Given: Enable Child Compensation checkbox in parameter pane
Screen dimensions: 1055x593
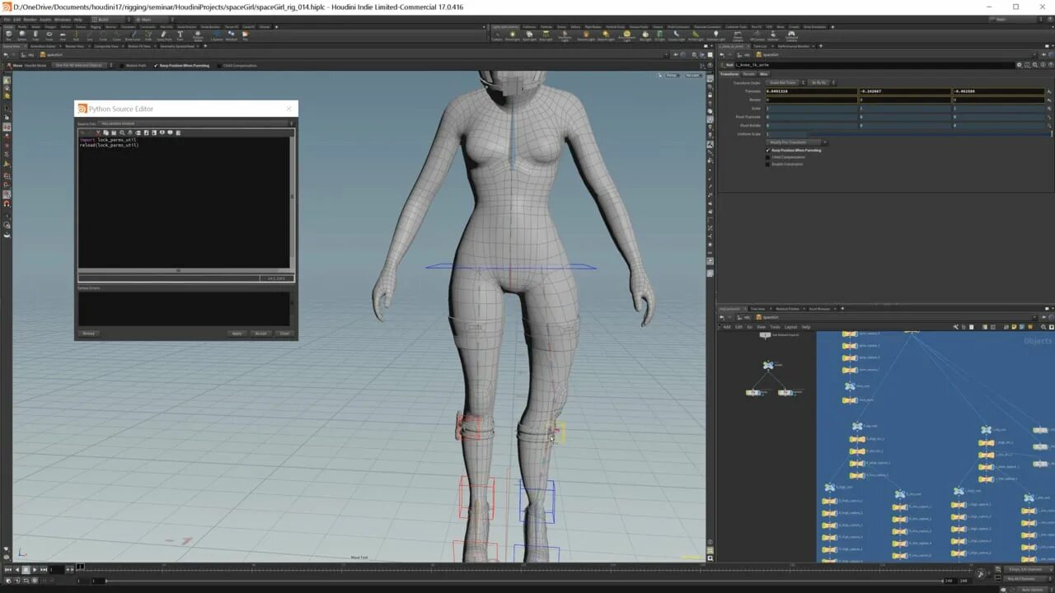Looking at the screenshot, I should (768, 157).
